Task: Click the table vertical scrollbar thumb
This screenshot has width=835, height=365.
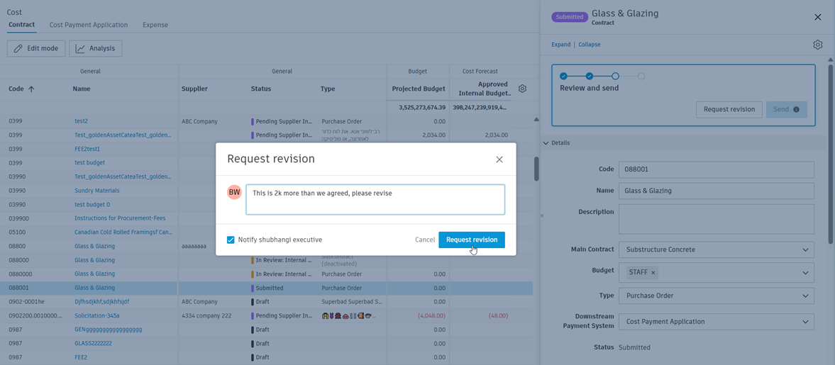Action: 536,169
